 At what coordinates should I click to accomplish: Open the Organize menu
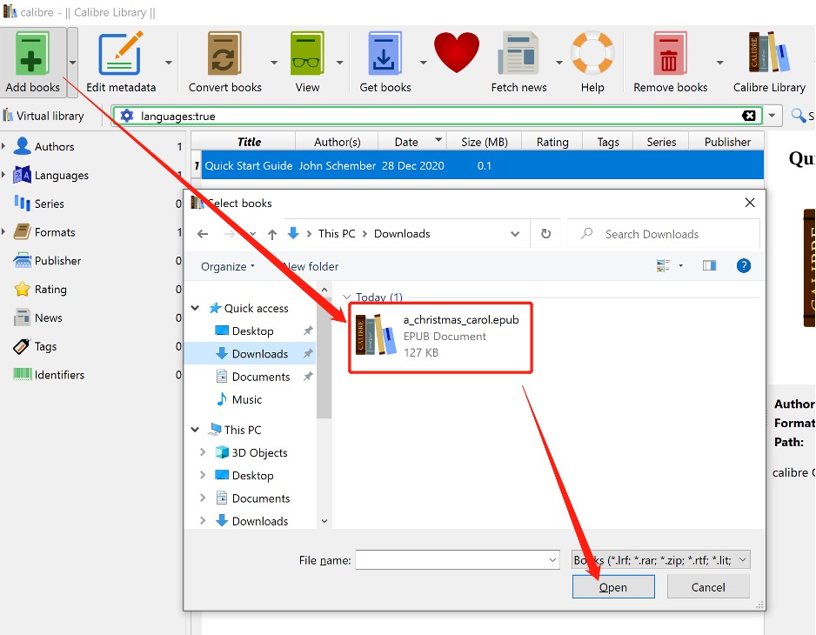(x=227, y=266)
